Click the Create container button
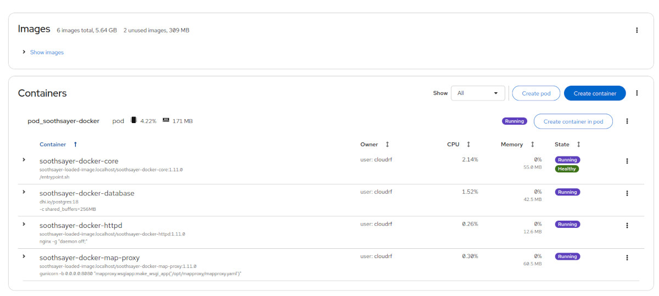 (595, 93)
